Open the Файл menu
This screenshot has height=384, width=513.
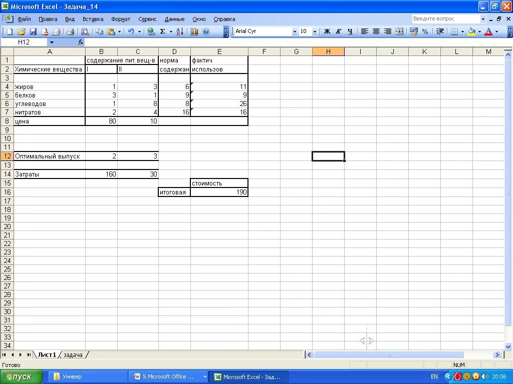pyautogui.click(x=24, y=19)
